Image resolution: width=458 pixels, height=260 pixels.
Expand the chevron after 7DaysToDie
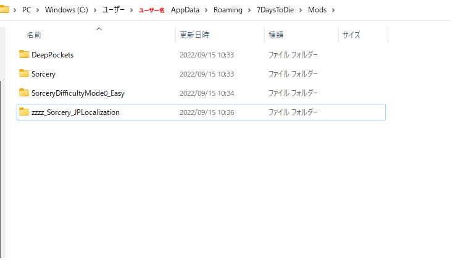pos(301,10)
